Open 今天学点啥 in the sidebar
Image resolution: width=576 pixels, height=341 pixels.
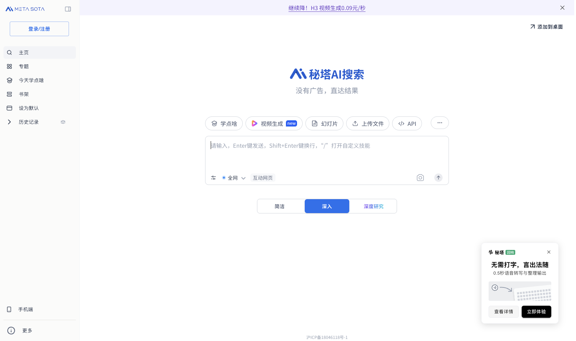pyautogui.click(x=40, y=80)
